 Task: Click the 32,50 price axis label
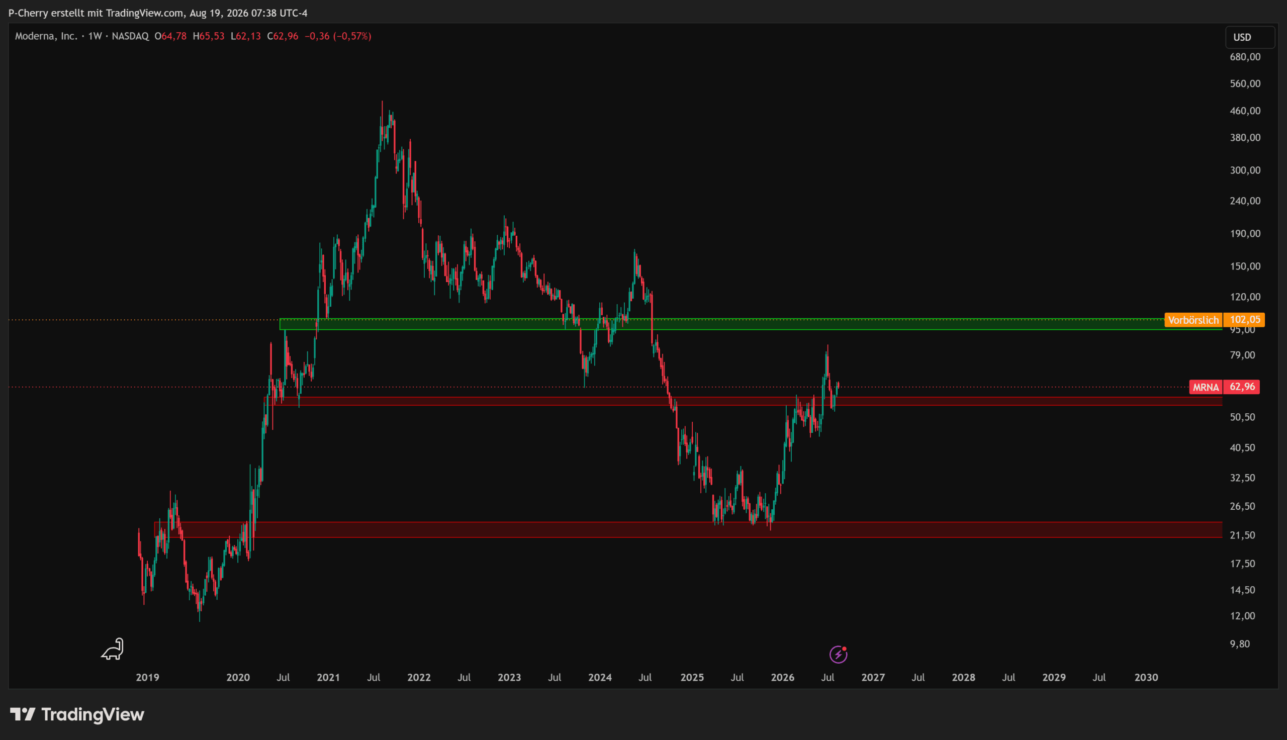[1243, 478]
